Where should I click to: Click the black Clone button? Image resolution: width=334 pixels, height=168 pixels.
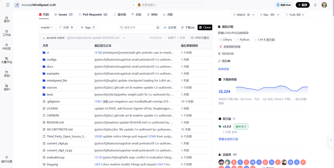(x=205, y=27)
